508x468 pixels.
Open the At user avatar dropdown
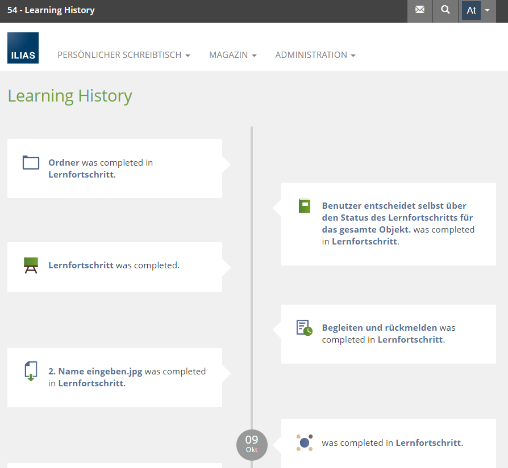click(477, 10)
